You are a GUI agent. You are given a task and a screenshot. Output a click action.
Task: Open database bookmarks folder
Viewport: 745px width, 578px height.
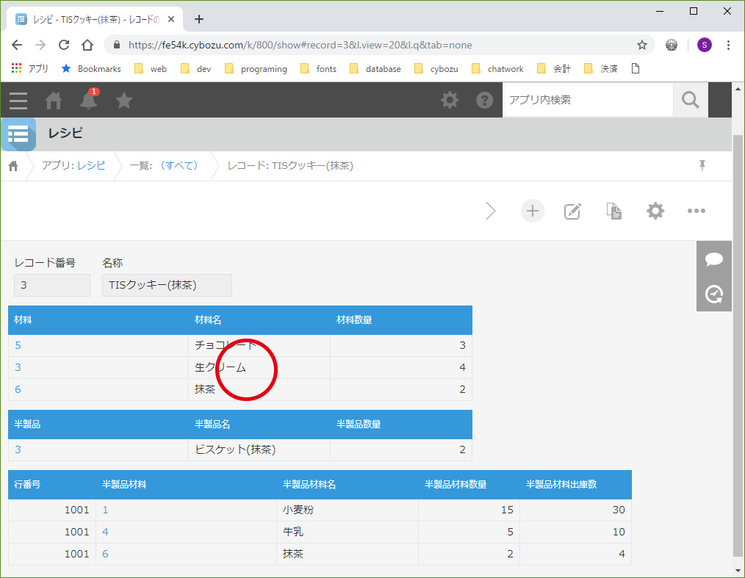coord(375,69)
